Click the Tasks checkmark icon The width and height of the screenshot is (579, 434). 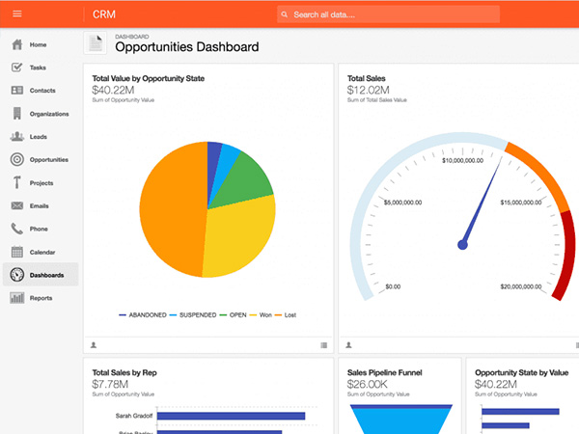point(17,68)
